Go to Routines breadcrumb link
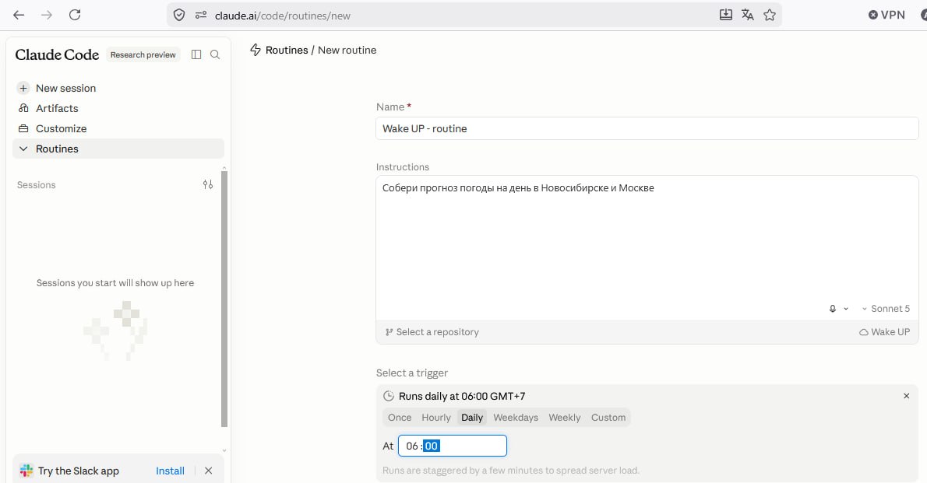The image size is (927, 483). 287,51
